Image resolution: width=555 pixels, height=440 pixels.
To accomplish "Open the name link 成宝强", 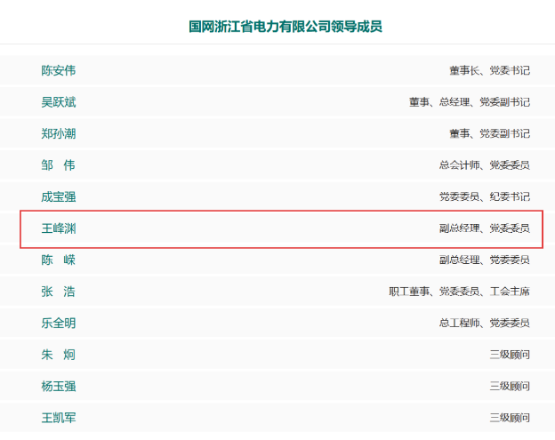I will pos(59,196).
